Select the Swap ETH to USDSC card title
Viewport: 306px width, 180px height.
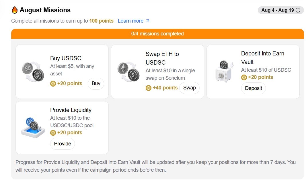[162, 58]
